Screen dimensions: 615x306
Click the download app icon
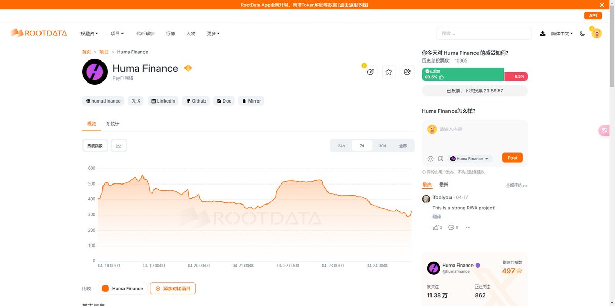click(543, 34)
